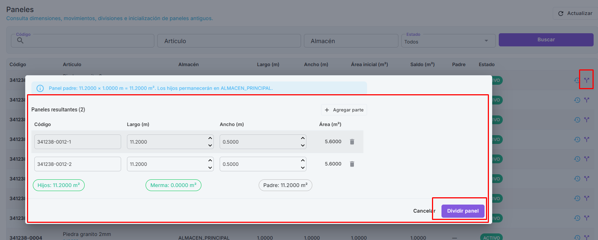This screenshot has height=240, width=598.
Task: Click the Almacén column header in the table
Action: tap(189, 65)
